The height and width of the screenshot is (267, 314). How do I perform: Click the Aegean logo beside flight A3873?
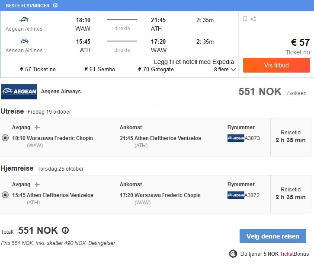(x=236, y=138)
